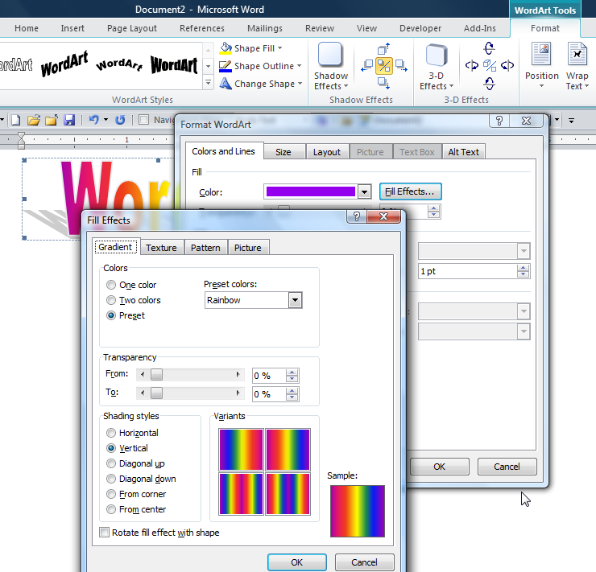The height and width of the screenshot is (572, 596).
Task: Tilt 3-D effect up icon
Action: tap(489, 48)
